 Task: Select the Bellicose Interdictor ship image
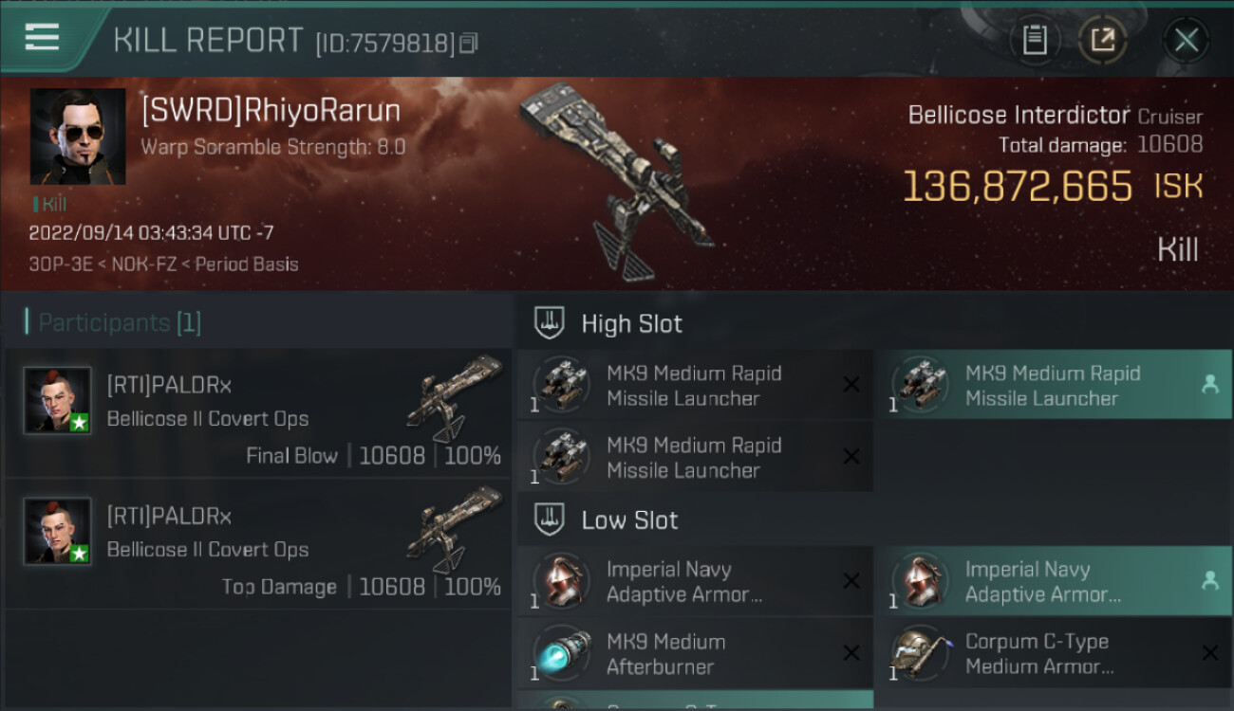(x=617, y=180)
